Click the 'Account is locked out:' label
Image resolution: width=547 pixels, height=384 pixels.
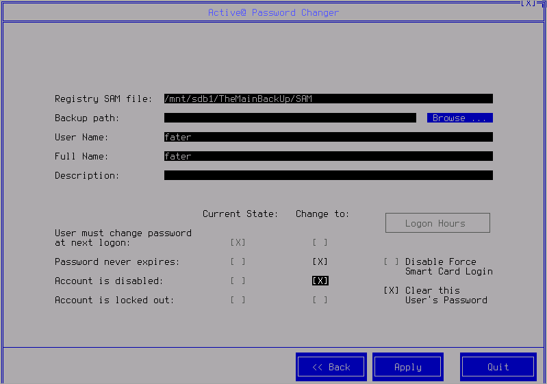tap(114, 300)
